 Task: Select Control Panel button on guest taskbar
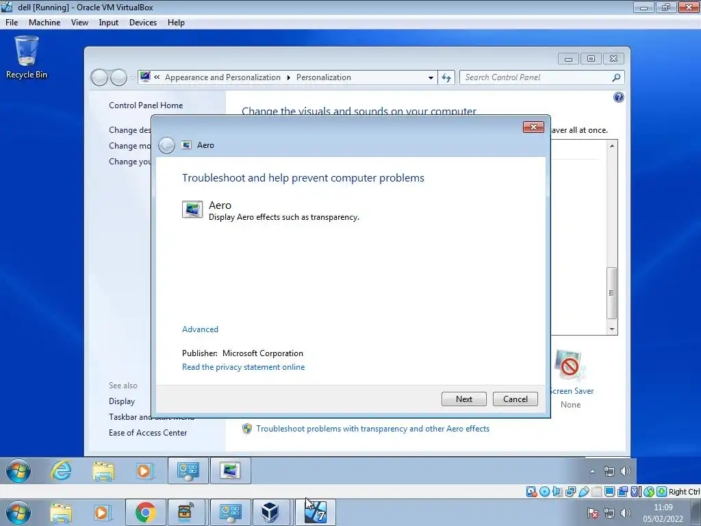(x=188, y=471)
